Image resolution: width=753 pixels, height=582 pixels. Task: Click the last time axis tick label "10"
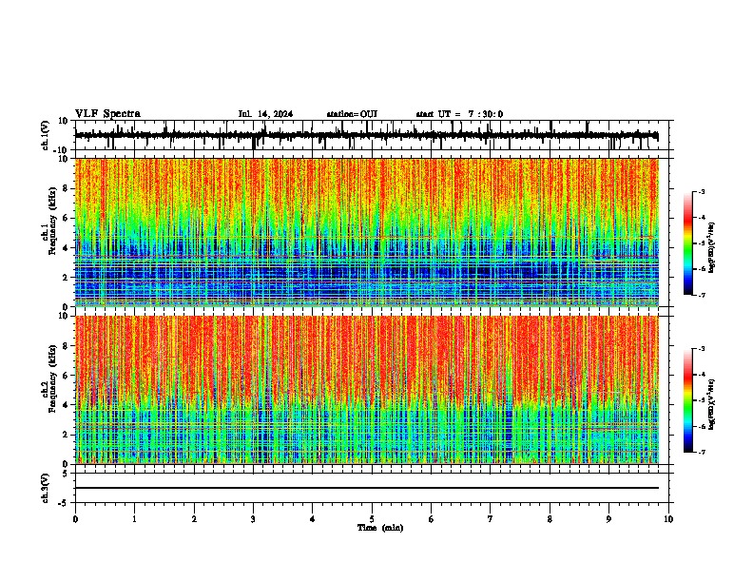click(x=668, y=519)
